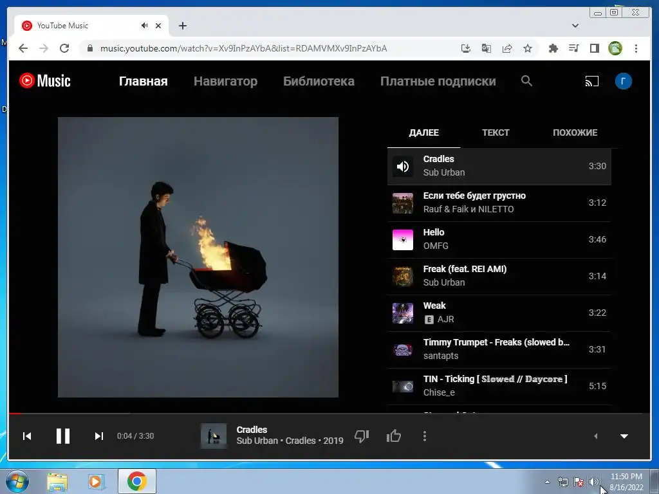Viewport: 659px width, 494px height.
Task: Click Sub Urban artist link in player bar
Action: (257, 441)
